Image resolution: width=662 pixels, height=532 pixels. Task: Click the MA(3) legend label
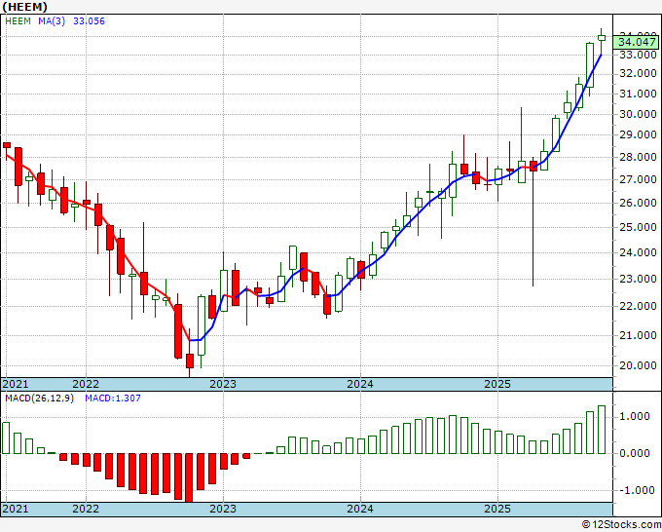pyautogui.click(x=52, y=21)
